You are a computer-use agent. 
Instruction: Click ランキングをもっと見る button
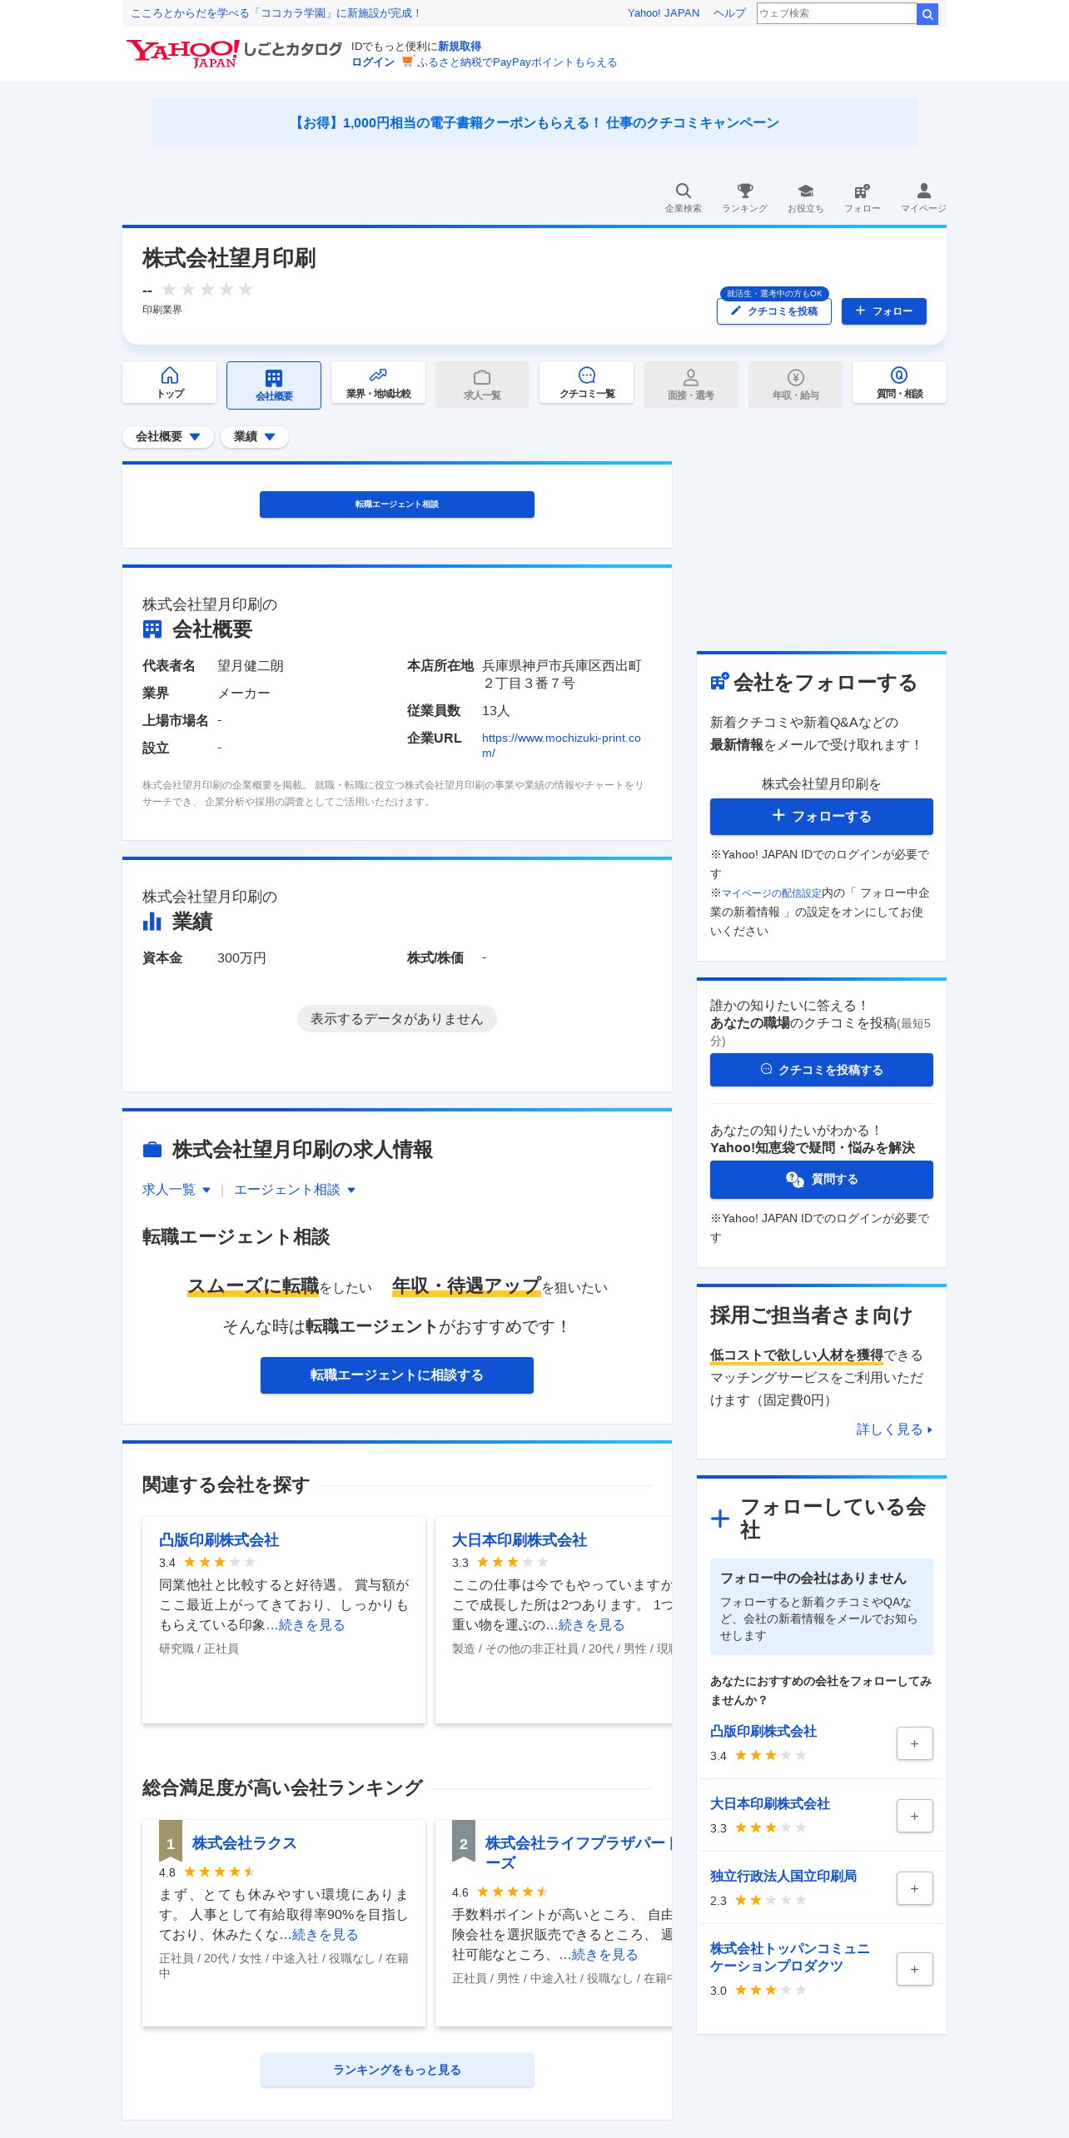[397, 2070]
